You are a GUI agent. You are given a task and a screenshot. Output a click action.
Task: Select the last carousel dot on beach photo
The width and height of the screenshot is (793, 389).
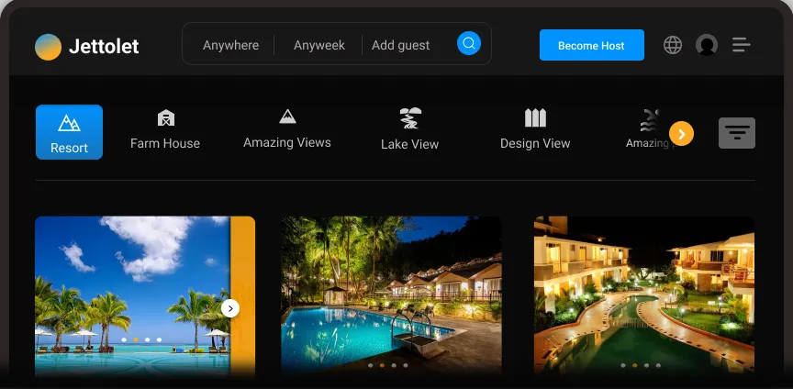[x=159, y=340]
